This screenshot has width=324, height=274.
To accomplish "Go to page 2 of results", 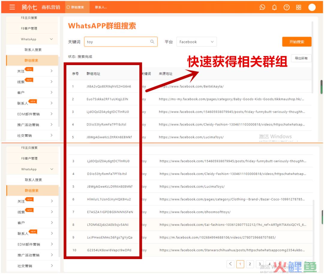I will coord(250,264).
